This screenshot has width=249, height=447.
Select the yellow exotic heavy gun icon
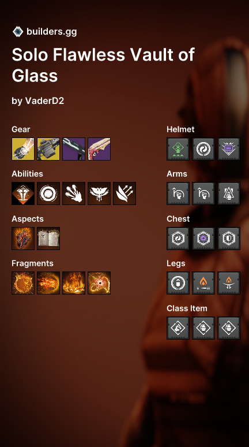click(x=48, y=149)
